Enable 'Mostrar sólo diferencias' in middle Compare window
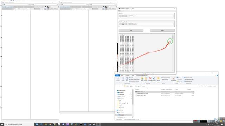 [71, 9]
